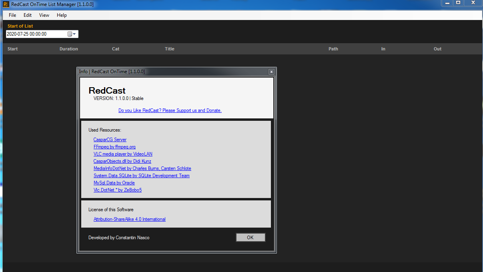The height and width of the screenshot is (272, 483).
Task: Click the MySql.Data by Oracle link
Action: click(114, 183)
